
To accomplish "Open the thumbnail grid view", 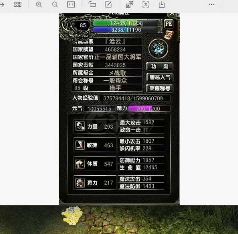I will 18,4.
